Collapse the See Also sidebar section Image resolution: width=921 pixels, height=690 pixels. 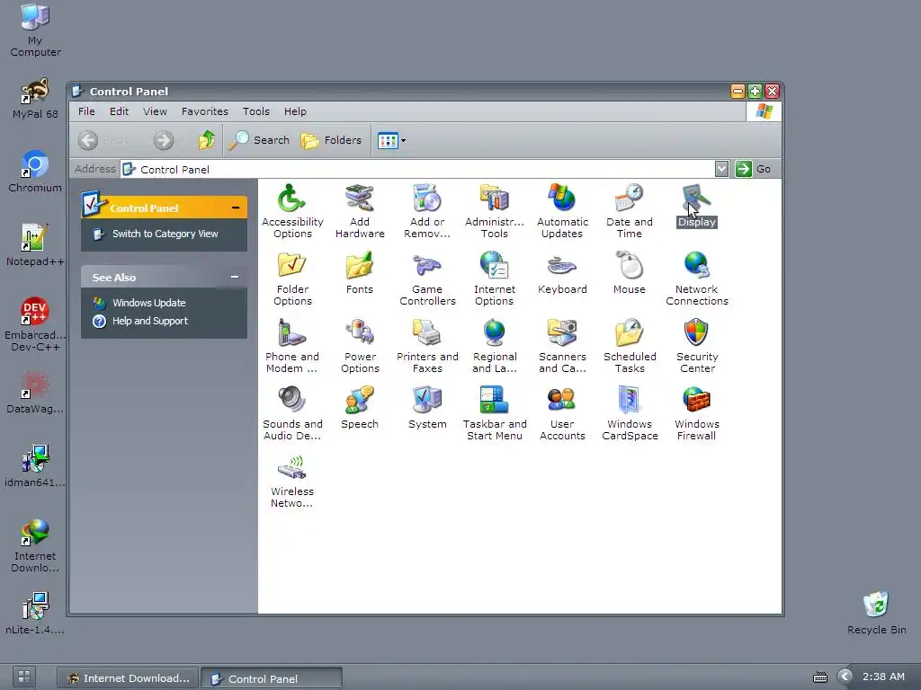[x=235, y=277]
